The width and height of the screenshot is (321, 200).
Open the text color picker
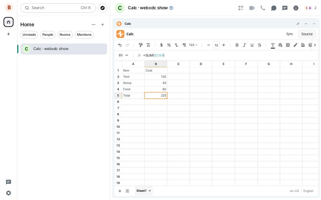[273, 45]
